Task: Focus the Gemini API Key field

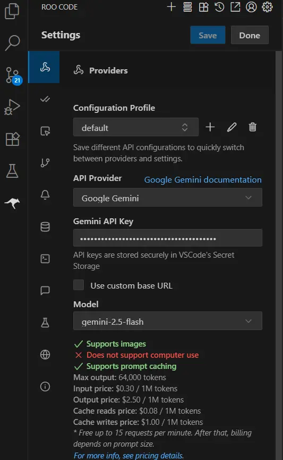Action: coord(168,238)
